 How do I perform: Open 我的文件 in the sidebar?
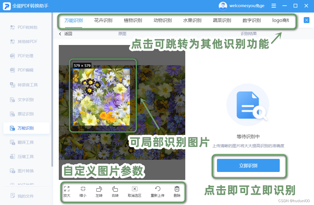pos(26,196)
